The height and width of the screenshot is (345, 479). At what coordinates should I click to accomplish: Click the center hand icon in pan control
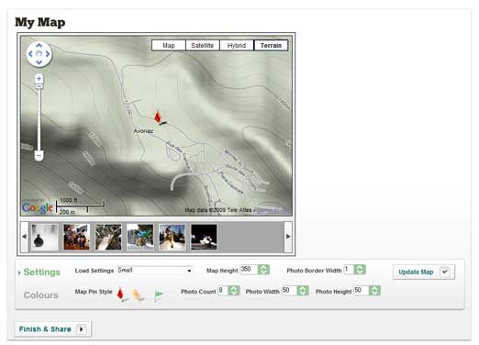click(x=39, y=54)
